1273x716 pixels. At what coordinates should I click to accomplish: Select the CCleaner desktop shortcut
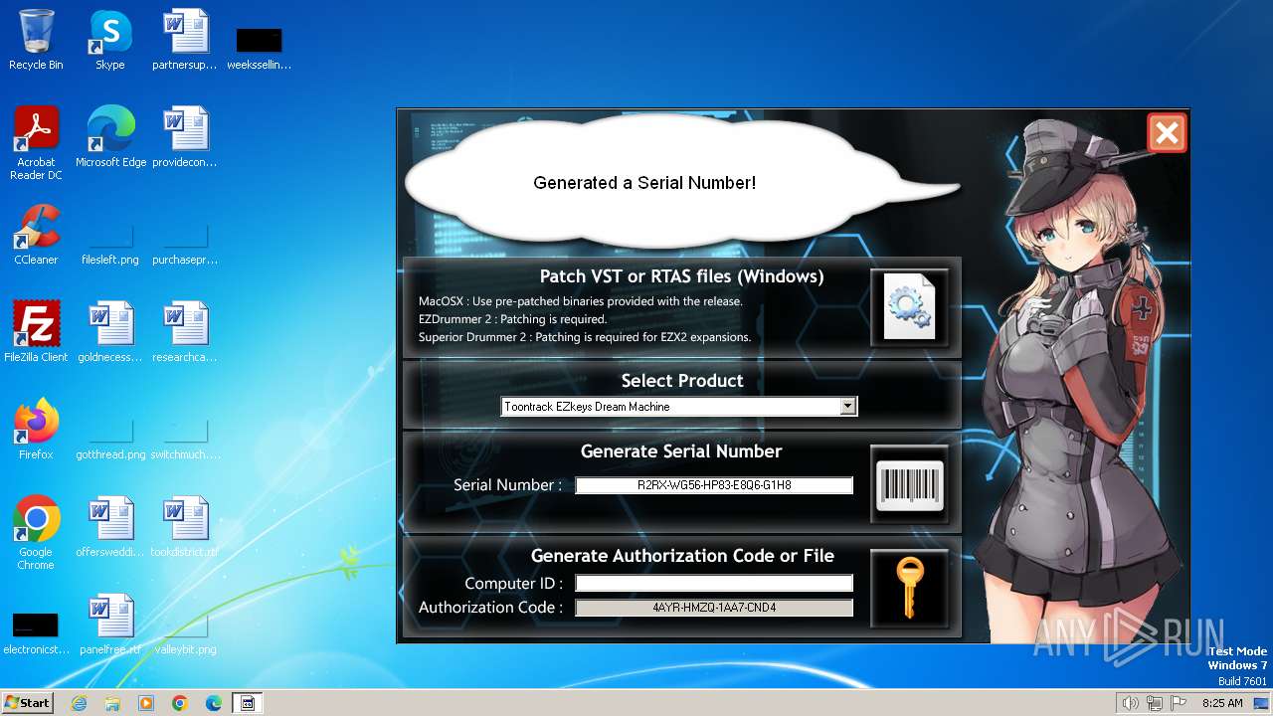tap(36, 235)
